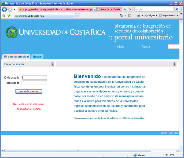The width and height of the screenshot is (184, 158).
Task: Select the Universidad de Costa Rica browser tab
Action: coord(44,16)
